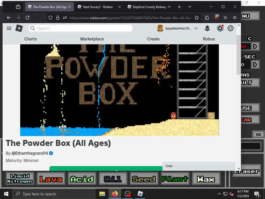Open the Robux navigation item
The width and height of the screenshot is (265, 199).
[x=209, y=39]
